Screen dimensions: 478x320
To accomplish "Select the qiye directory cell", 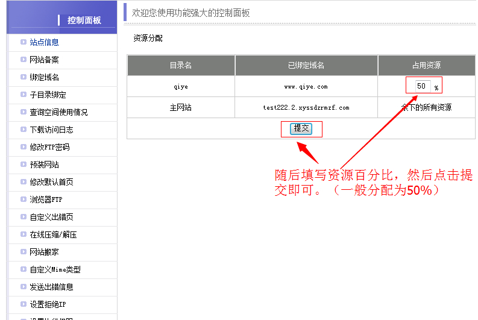I will pos(181,87).
